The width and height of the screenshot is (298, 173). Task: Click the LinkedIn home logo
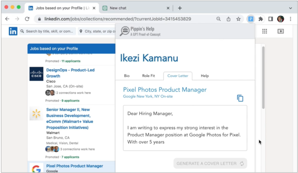[13, 31]
